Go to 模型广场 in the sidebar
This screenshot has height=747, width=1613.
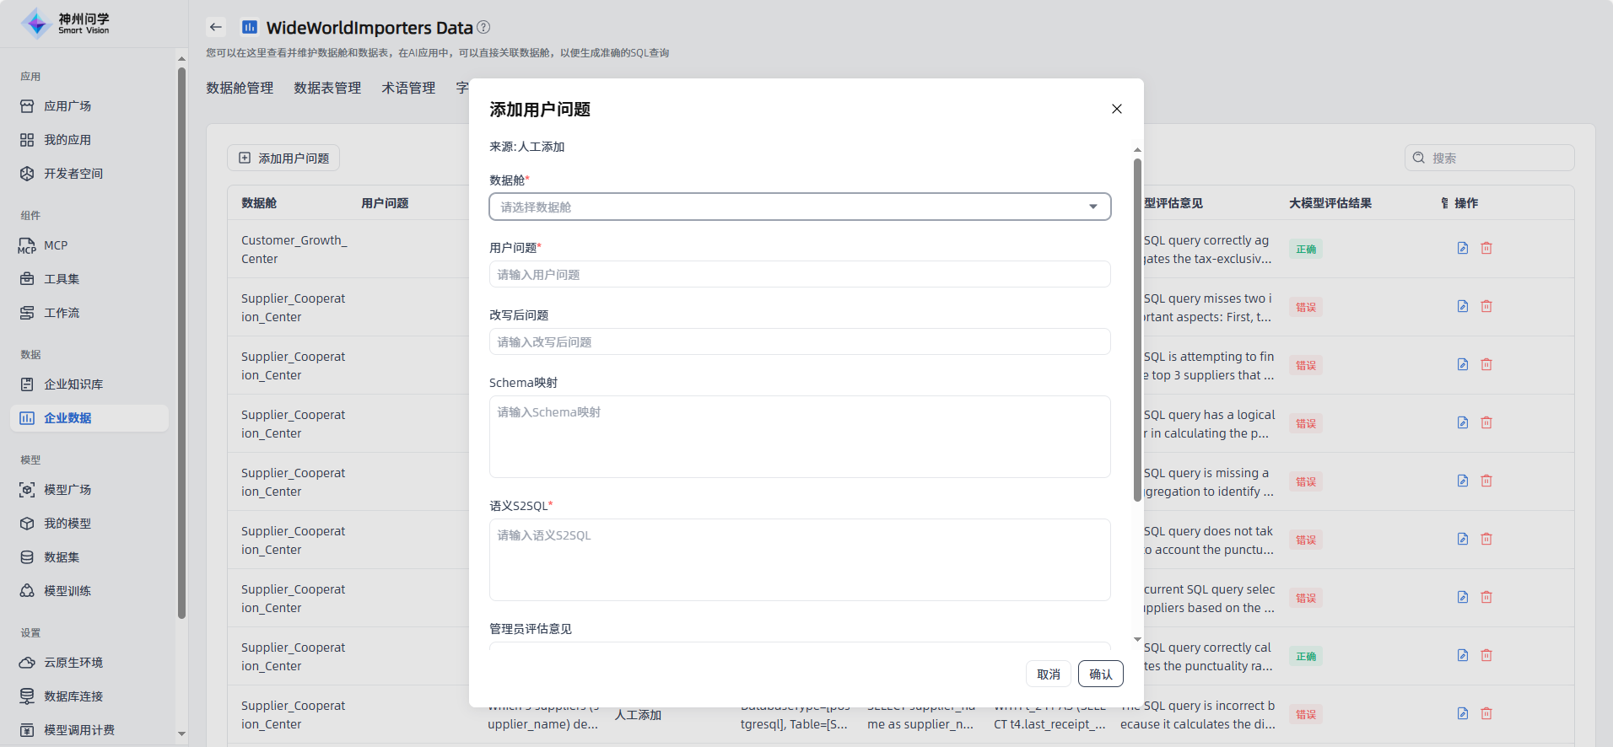67,490
